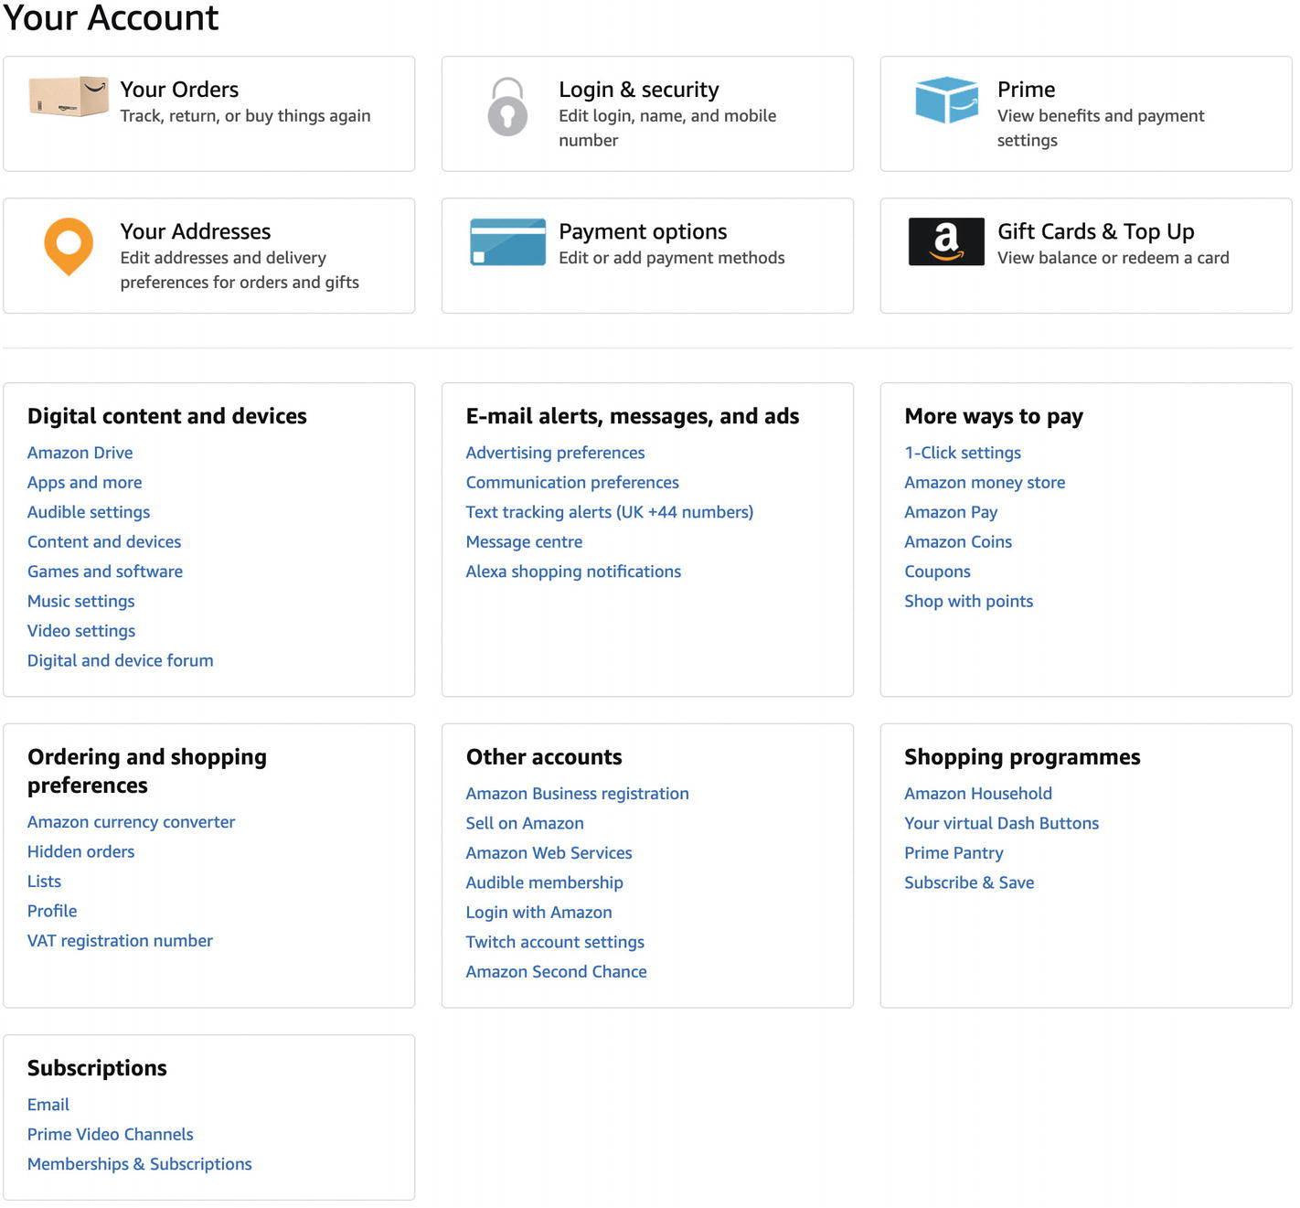Open Subscribe & Save
The height and width of the screenshot is (1208, 1300).
[x=969, y=883]
